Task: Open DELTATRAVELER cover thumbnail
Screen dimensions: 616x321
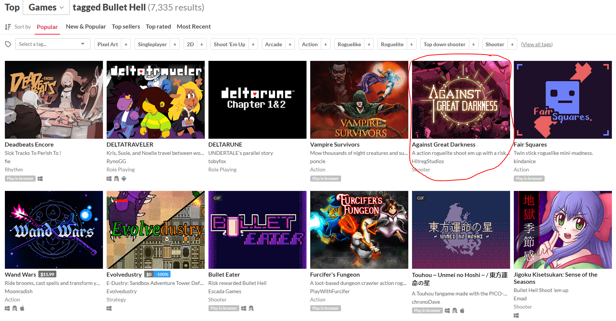Action: click(x=156, y=100)
